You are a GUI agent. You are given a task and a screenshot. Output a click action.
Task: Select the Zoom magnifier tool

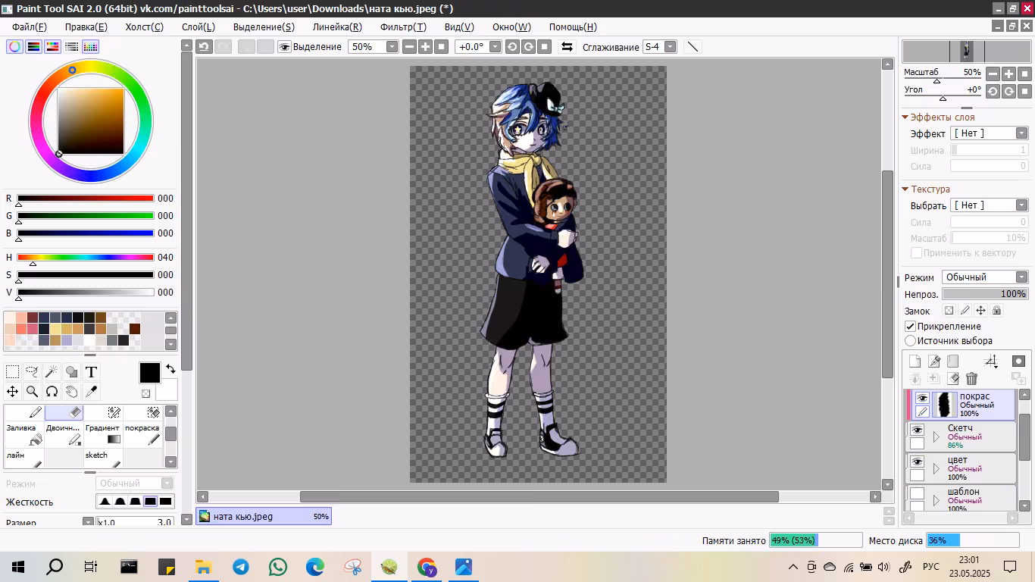[32, 391]
